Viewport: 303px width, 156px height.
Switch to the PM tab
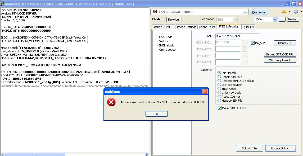click(x=170, y=27)
